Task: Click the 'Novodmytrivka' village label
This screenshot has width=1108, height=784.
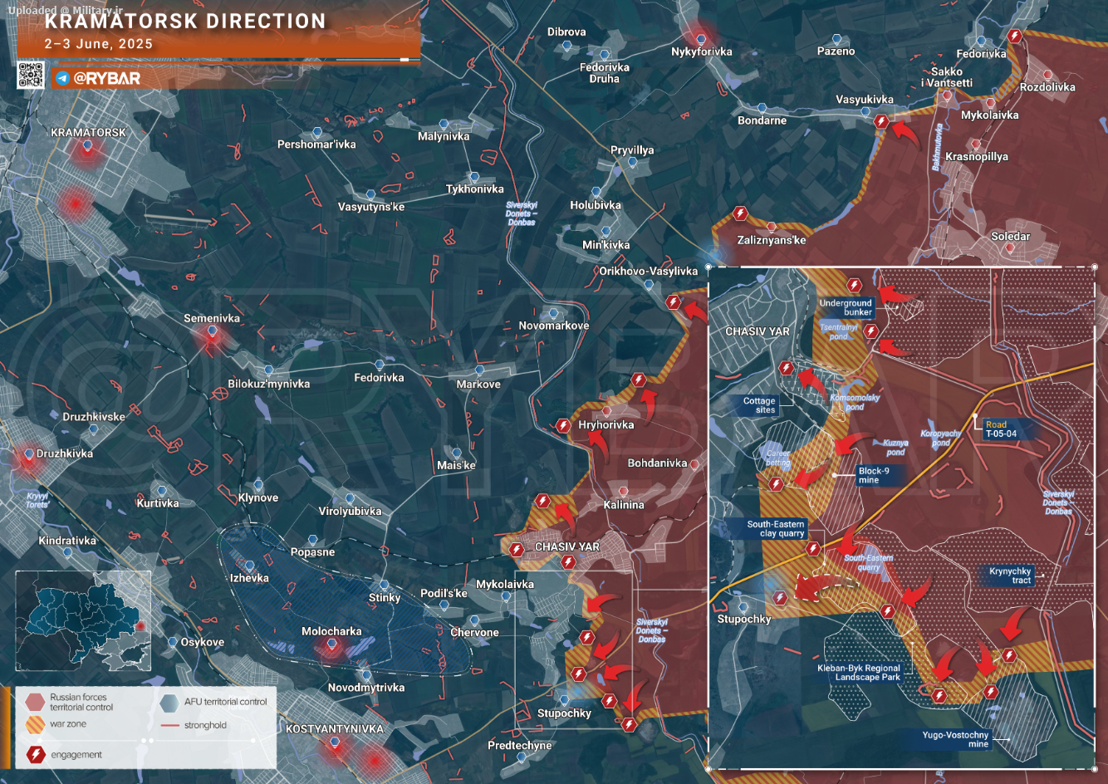Action: (366, 688)
